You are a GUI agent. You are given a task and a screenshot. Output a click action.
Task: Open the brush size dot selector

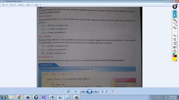[x=175, y=32]
